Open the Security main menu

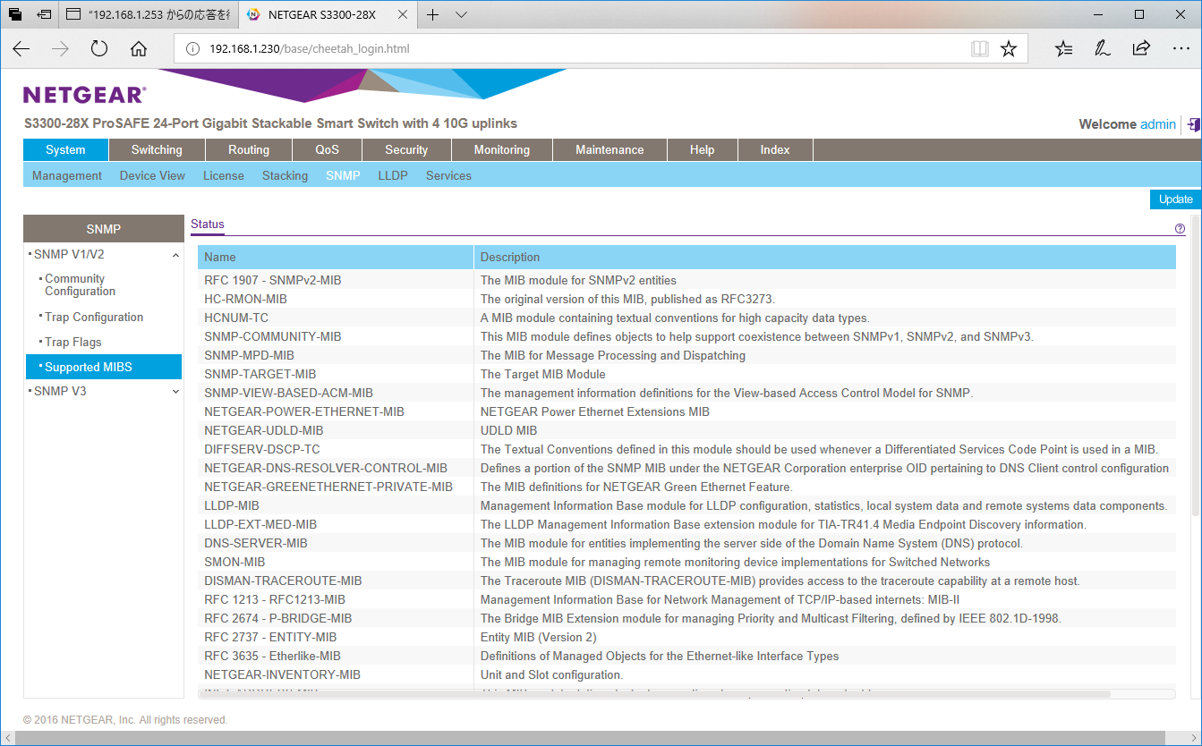(x=406, y=150)
